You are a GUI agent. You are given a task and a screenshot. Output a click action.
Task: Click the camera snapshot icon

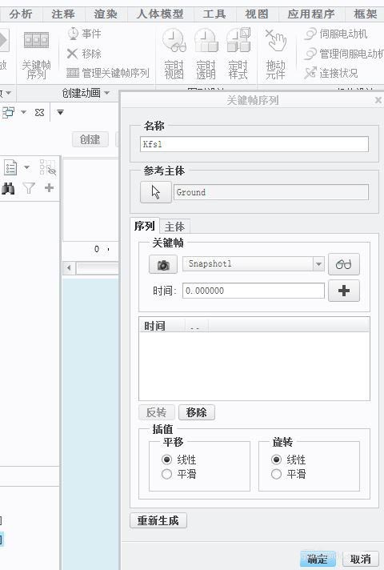[163, 264]
